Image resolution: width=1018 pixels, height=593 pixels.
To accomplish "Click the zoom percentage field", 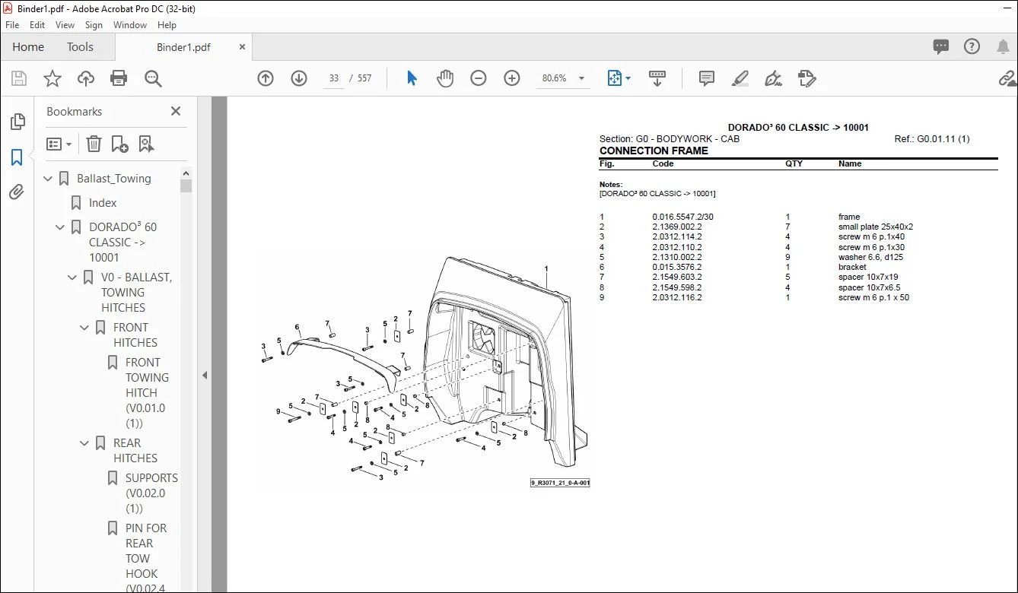I will 555,78.
